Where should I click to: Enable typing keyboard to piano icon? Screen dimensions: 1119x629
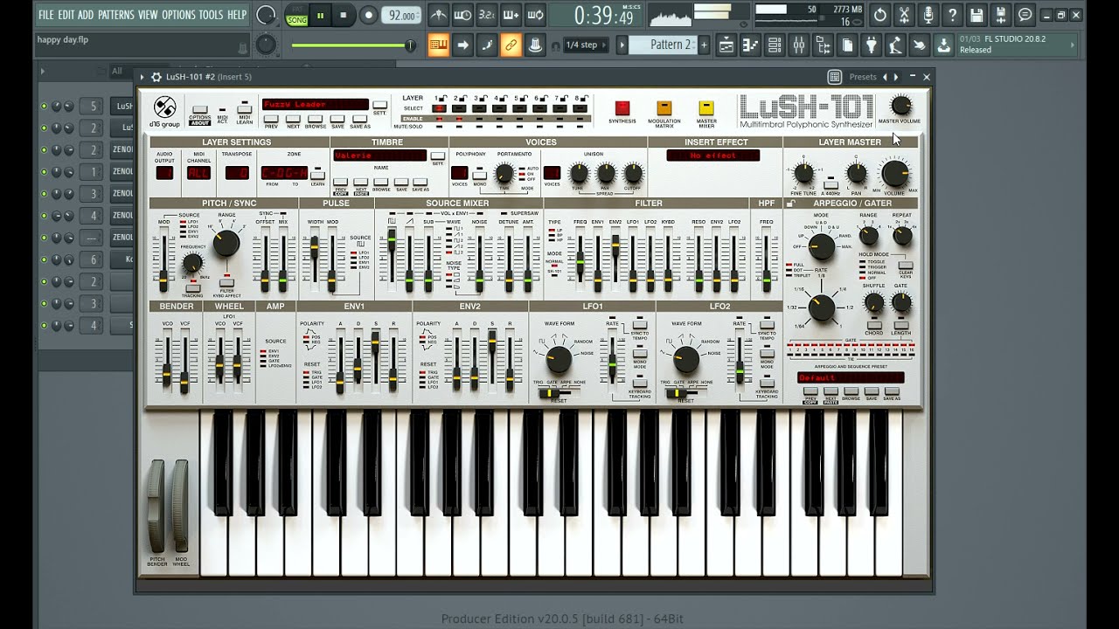[x=439, y=45]
